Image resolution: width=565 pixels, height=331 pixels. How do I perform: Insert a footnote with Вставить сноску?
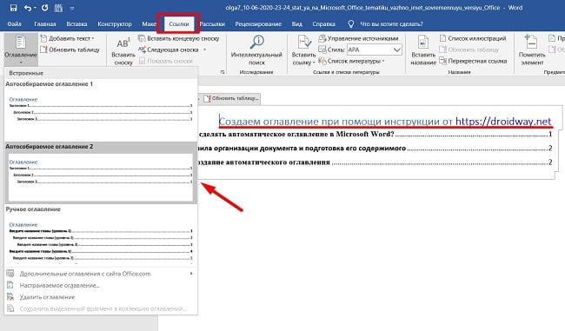(x=123, y=52)
